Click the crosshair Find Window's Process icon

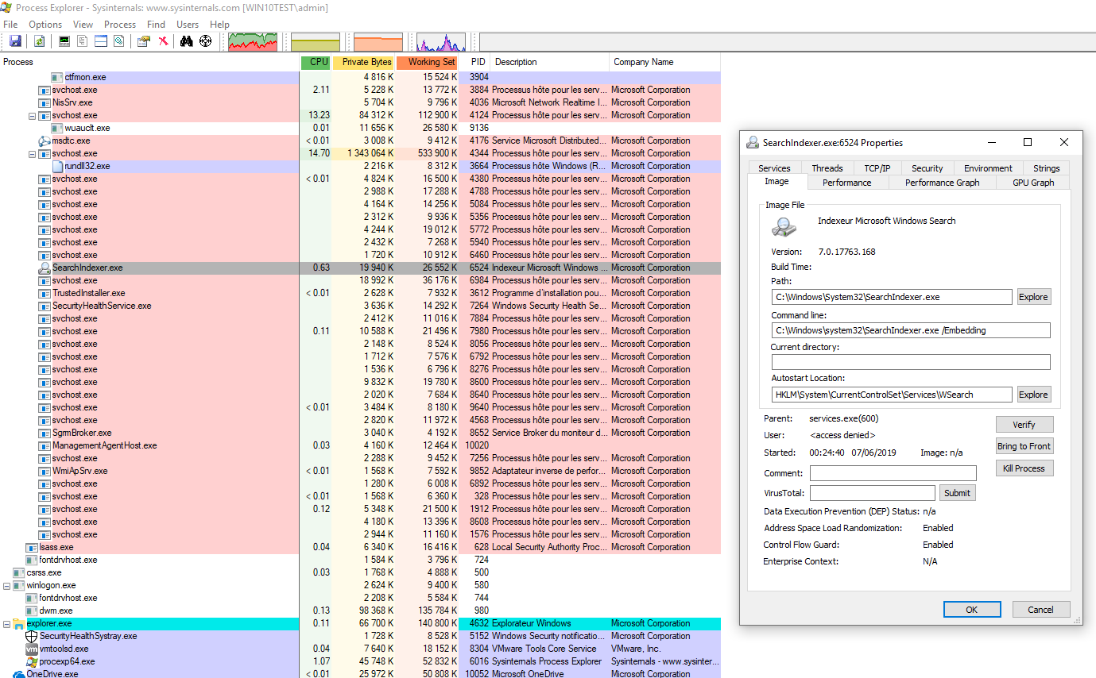click(x=205, y=41)
